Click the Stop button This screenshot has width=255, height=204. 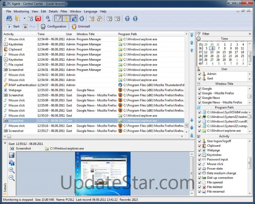pyautogui.click(x=29, y=26)
